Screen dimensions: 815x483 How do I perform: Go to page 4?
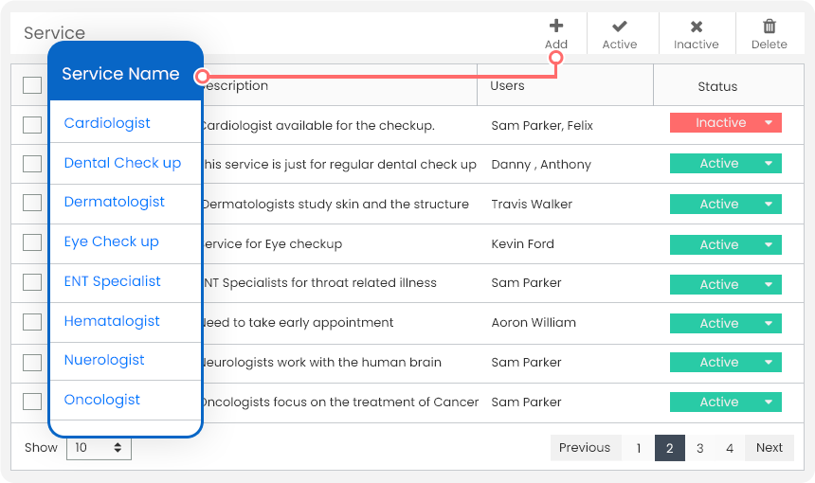coord(730,448)
